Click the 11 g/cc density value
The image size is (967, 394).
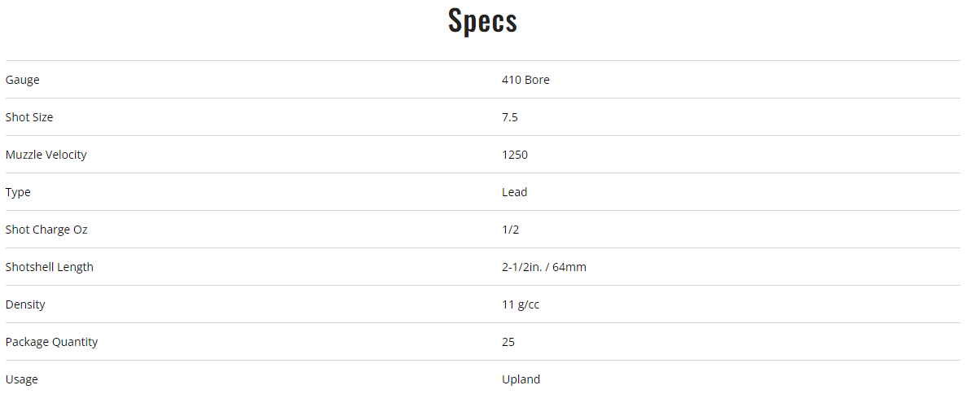coord(521,304)
